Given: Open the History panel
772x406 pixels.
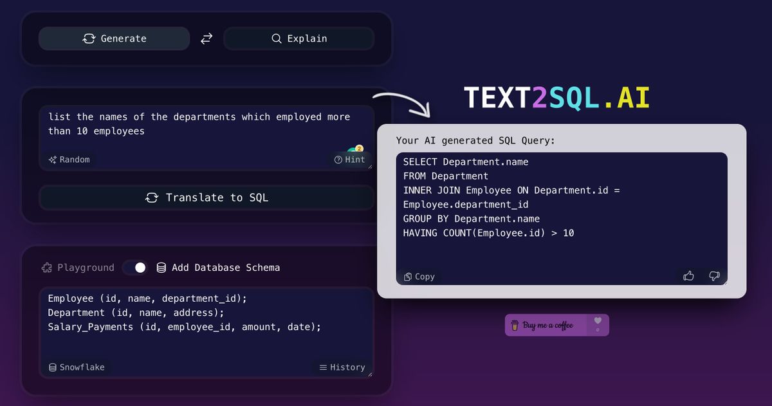Looking at the screenshot, I should [x=342, y=367].
